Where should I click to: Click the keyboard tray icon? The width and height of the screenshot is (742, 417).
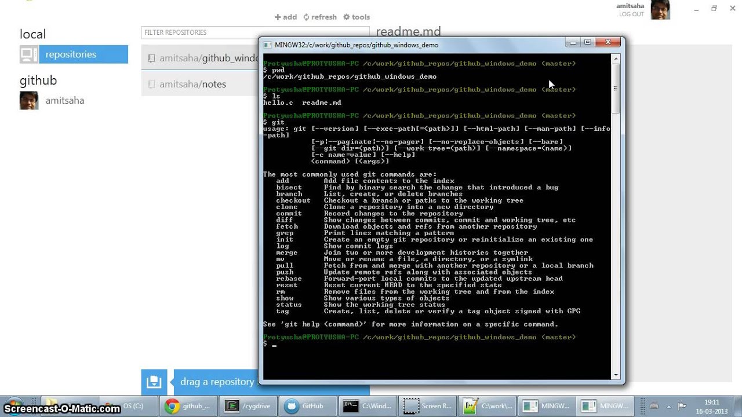(x=654, y=406)
